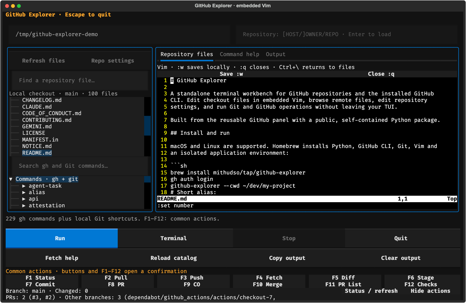Trigger the F8 PR action
466x303 pixels.
(x=116, y=284)
